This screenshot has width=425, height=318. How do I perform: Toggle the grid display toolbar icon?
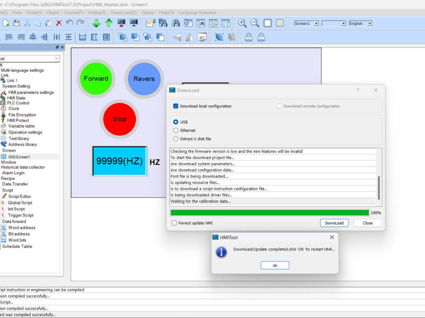[280, 23]
